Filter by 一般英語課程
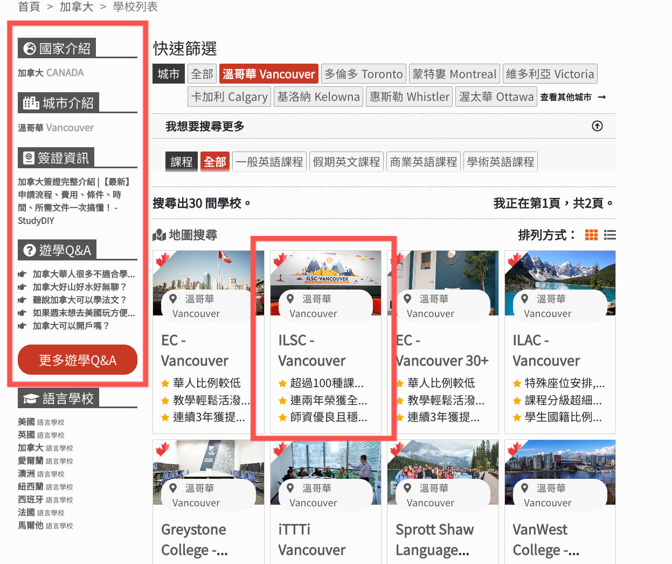This screenshot has width=672, height=564. point(269,162)
